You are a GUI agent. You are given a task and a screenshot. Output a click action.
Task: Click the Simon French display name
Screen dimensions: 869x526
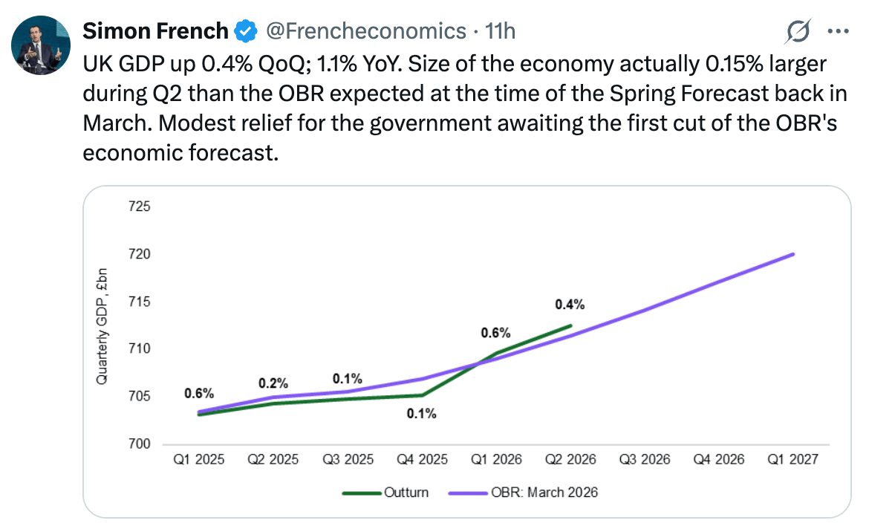point(156,31)
